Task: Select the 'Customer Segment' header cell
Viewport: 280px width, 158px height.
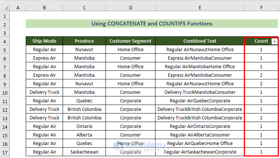Action: [130, 41]
